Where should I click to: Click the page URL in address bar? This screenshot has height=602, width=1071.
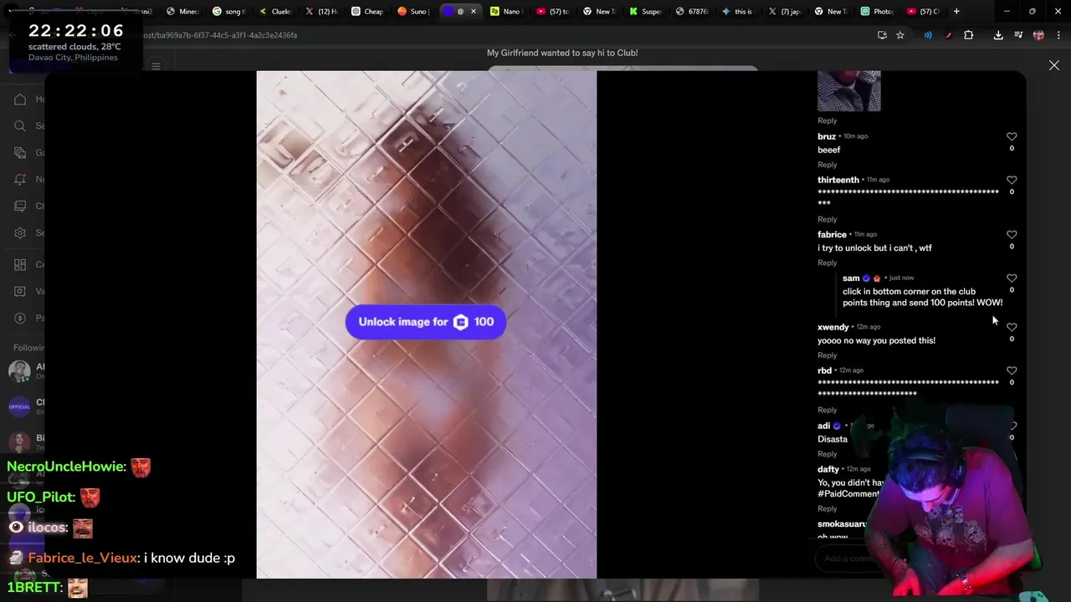(219, 35)
